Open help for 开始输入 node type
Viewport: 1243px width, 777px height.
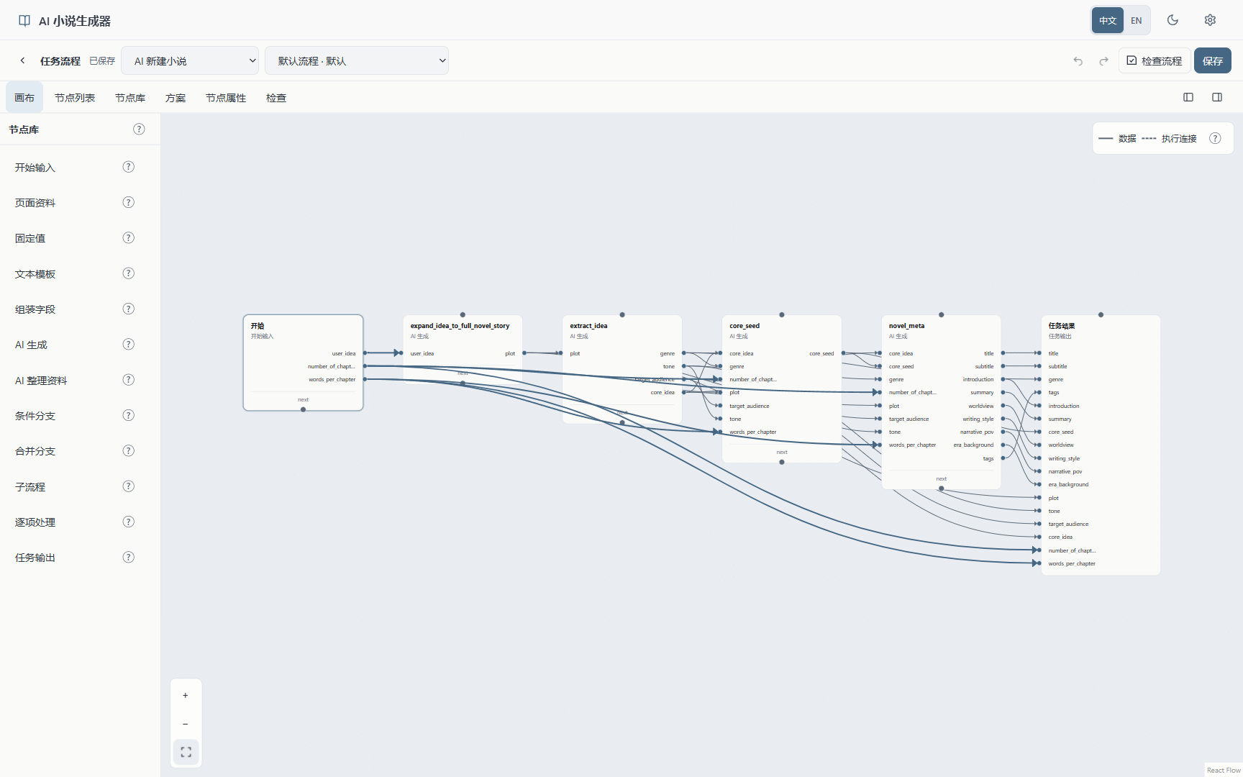pos(129,167)
